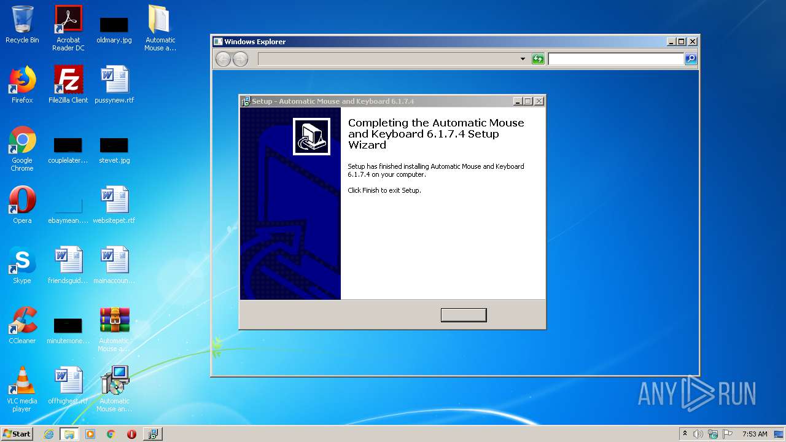Click the Windows Explorer address bar
The image size is (786, 442).
point(388,59)
